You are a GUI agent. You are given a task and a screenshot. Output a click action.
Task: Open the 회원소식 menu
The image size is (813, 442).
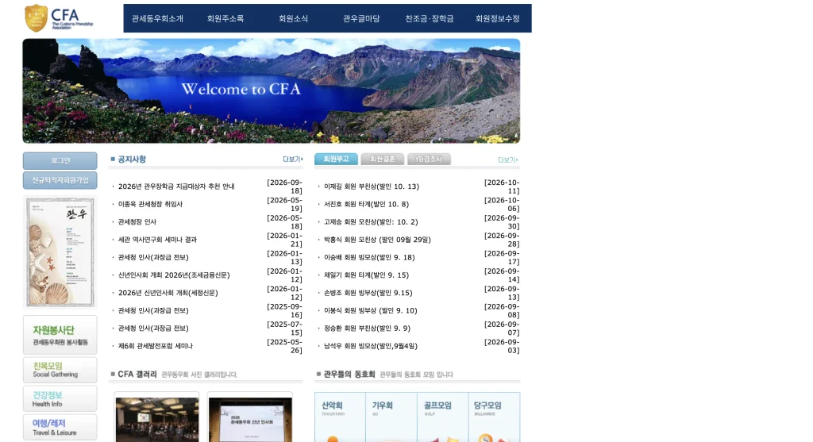293,19
